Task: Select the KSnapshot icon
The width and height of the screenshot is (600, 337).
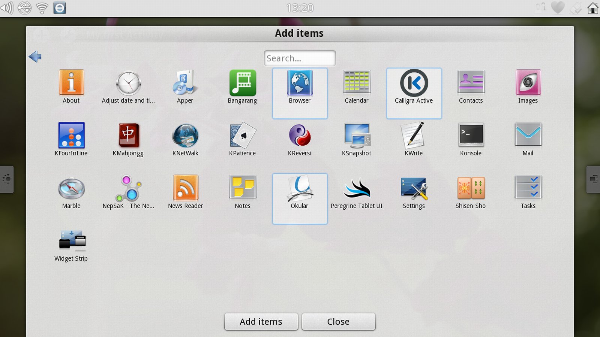Action: pos(357,135)
